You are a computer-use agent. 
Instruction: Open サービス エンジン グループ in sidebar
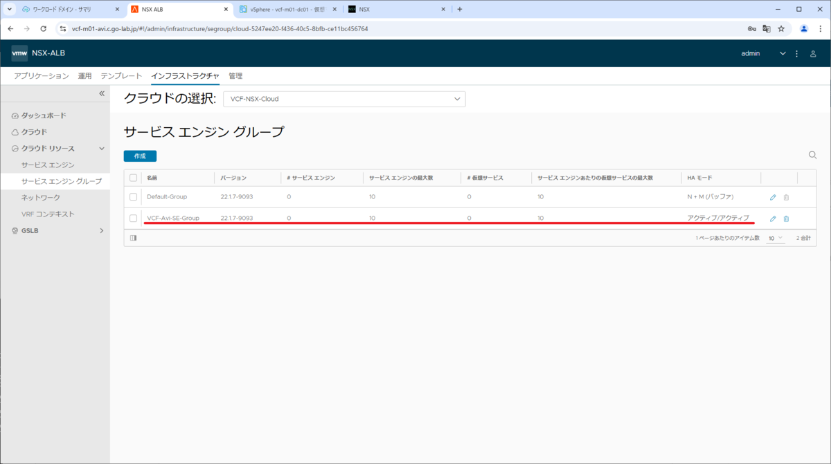tap(61, 181)
